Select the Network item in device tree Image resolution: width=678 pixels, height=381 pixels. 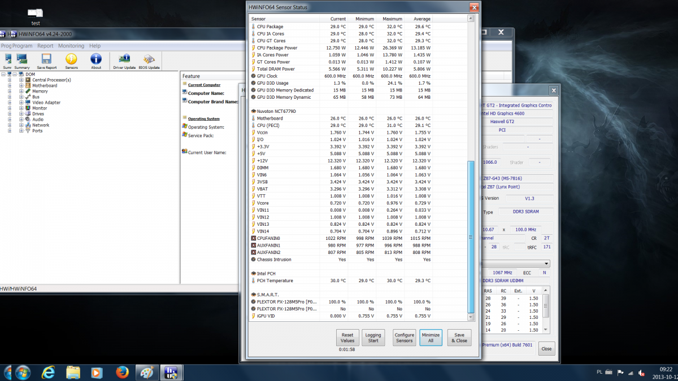click(41, 125)
